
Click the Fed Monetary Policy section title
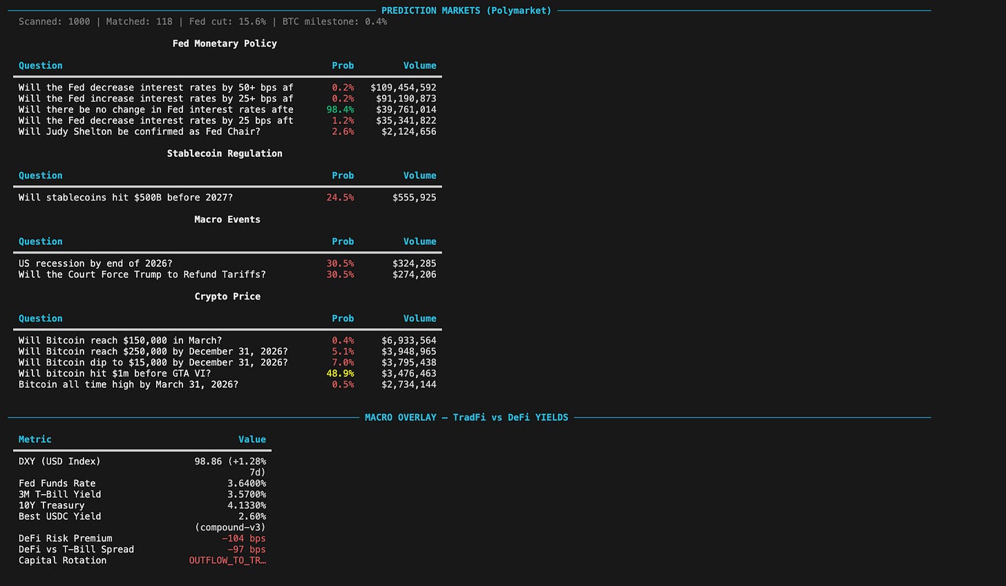pos(225,44)
